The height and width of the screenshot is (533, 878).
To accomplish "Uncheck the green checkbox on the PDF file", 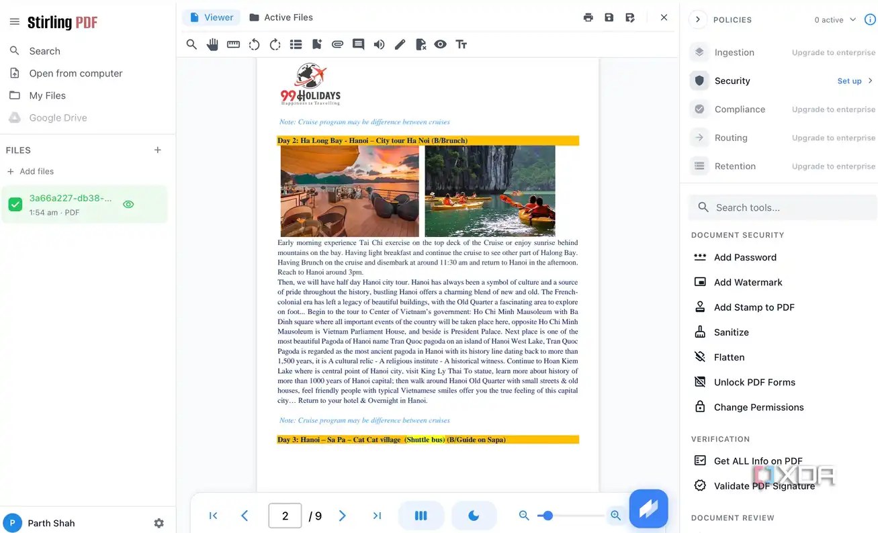I will coord(15,204).
